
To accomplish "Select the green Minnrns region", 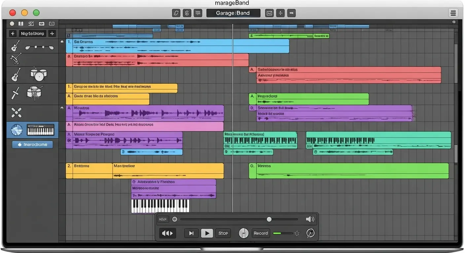I will 349,171.
